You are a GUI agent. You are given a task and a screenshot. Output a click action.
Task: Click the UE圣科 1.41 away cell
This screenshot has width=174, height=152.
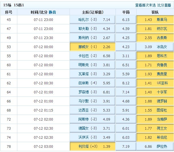(x=155, y=83)
